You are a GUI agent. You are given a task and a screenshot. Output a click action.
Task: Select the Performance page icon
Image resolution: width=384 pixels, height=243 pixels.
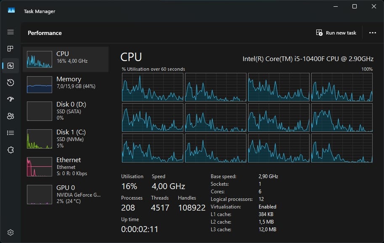tap(11, 65)
